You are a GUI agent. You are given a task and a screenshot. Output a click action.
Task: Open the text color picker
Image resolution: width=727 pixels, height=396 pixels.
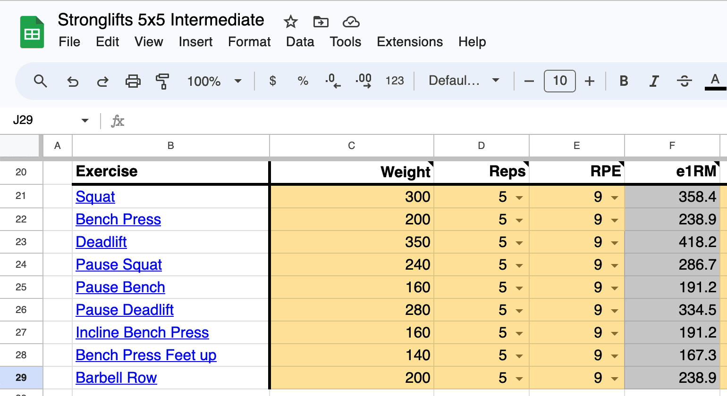tap(715, 81)
